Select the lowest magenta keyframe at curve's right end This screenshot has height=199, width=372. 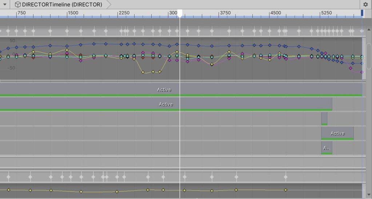click(x=362, y=72)
